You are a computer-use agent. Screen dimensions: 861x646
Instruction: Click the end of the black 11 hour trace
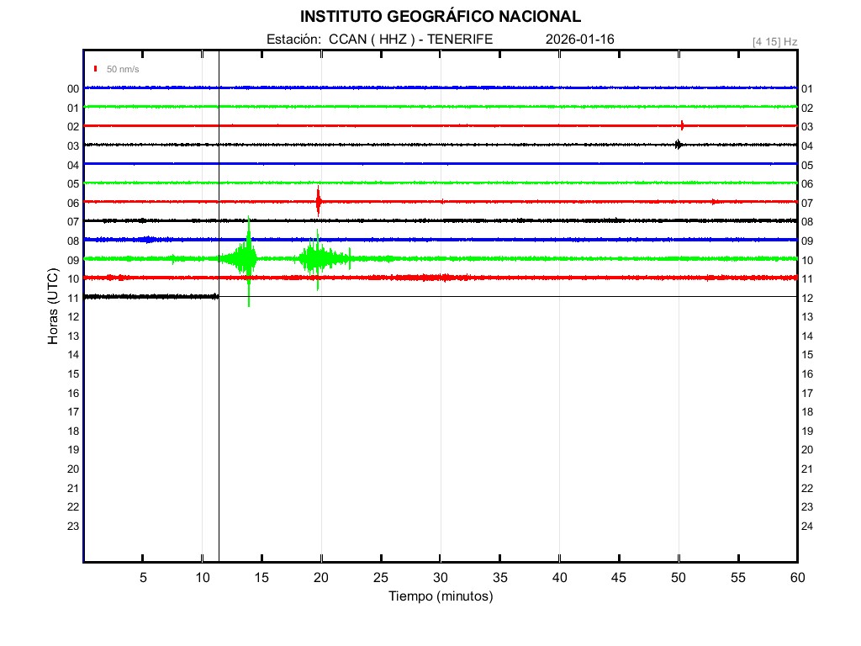pos(217,296)
